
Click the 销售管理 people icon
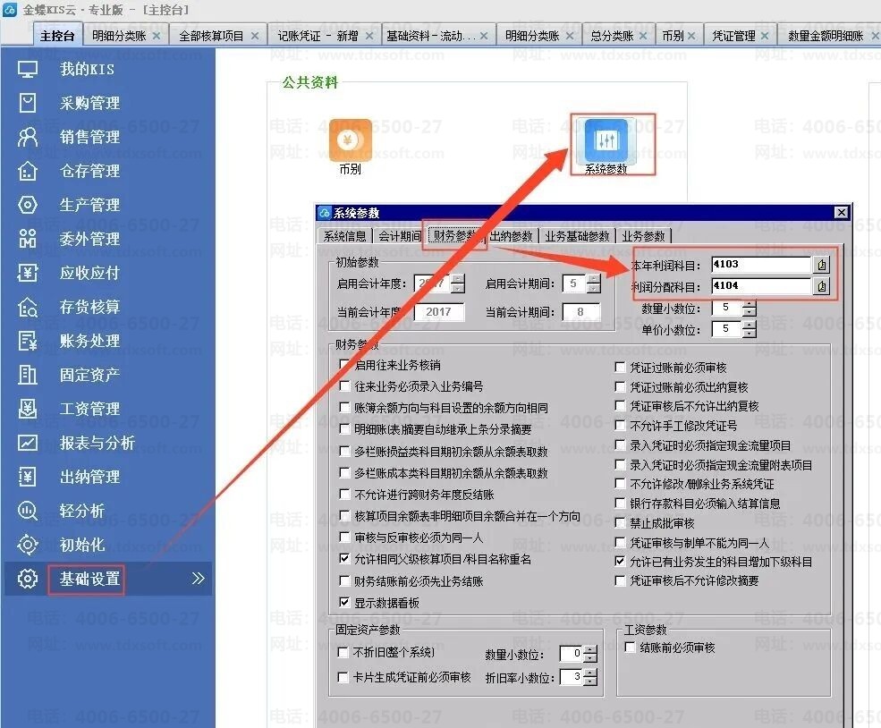click(x=28, y=137)
